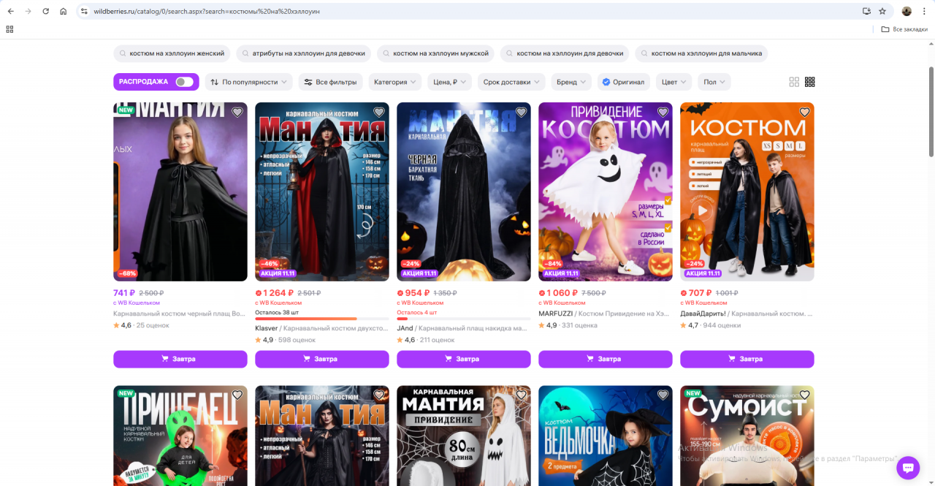The width and height of the screenshot is (935, 486).
Task: Add ghost costume to favorites via heart icon
Action: pos(663,113)
